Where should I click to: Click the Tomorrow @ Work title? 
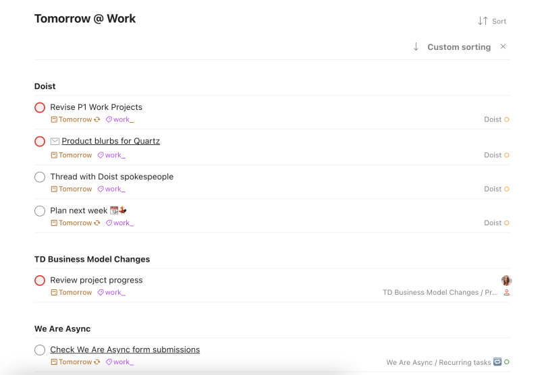point(85,19)
